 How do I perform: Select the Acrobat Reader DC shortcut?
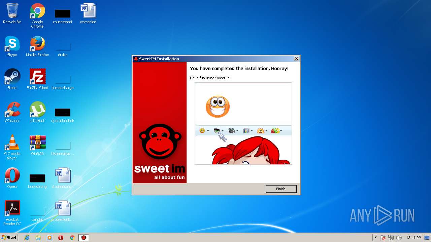[x=12, y=213]
